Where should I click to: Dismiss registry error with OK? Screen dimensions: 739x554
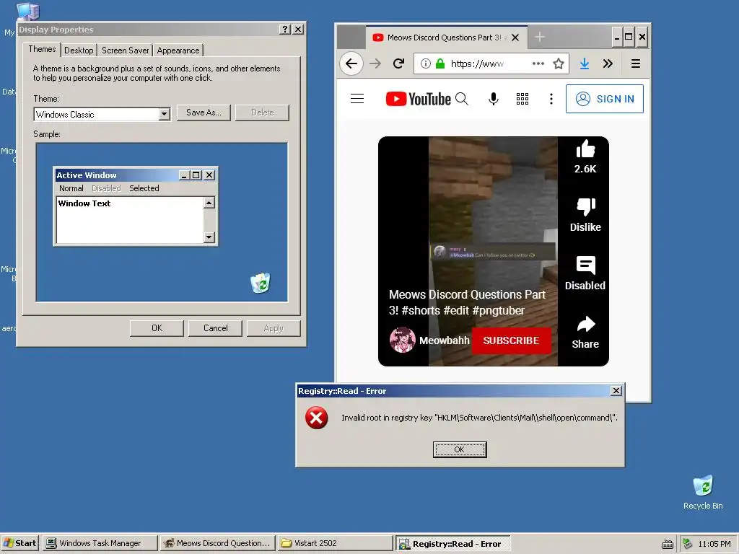pos(460,449)
